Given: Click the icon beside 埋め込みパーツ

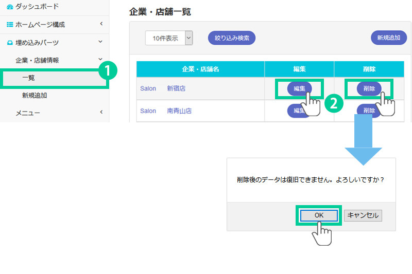Looking at the screenshot, I should (10, 43).
